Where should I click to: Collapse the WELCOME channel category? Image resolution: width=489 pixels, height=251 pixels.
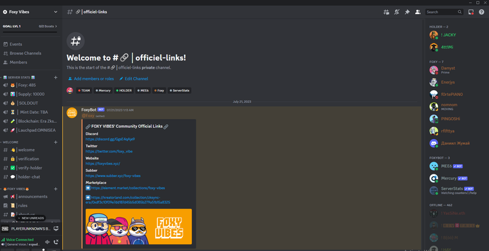point(10,142)
